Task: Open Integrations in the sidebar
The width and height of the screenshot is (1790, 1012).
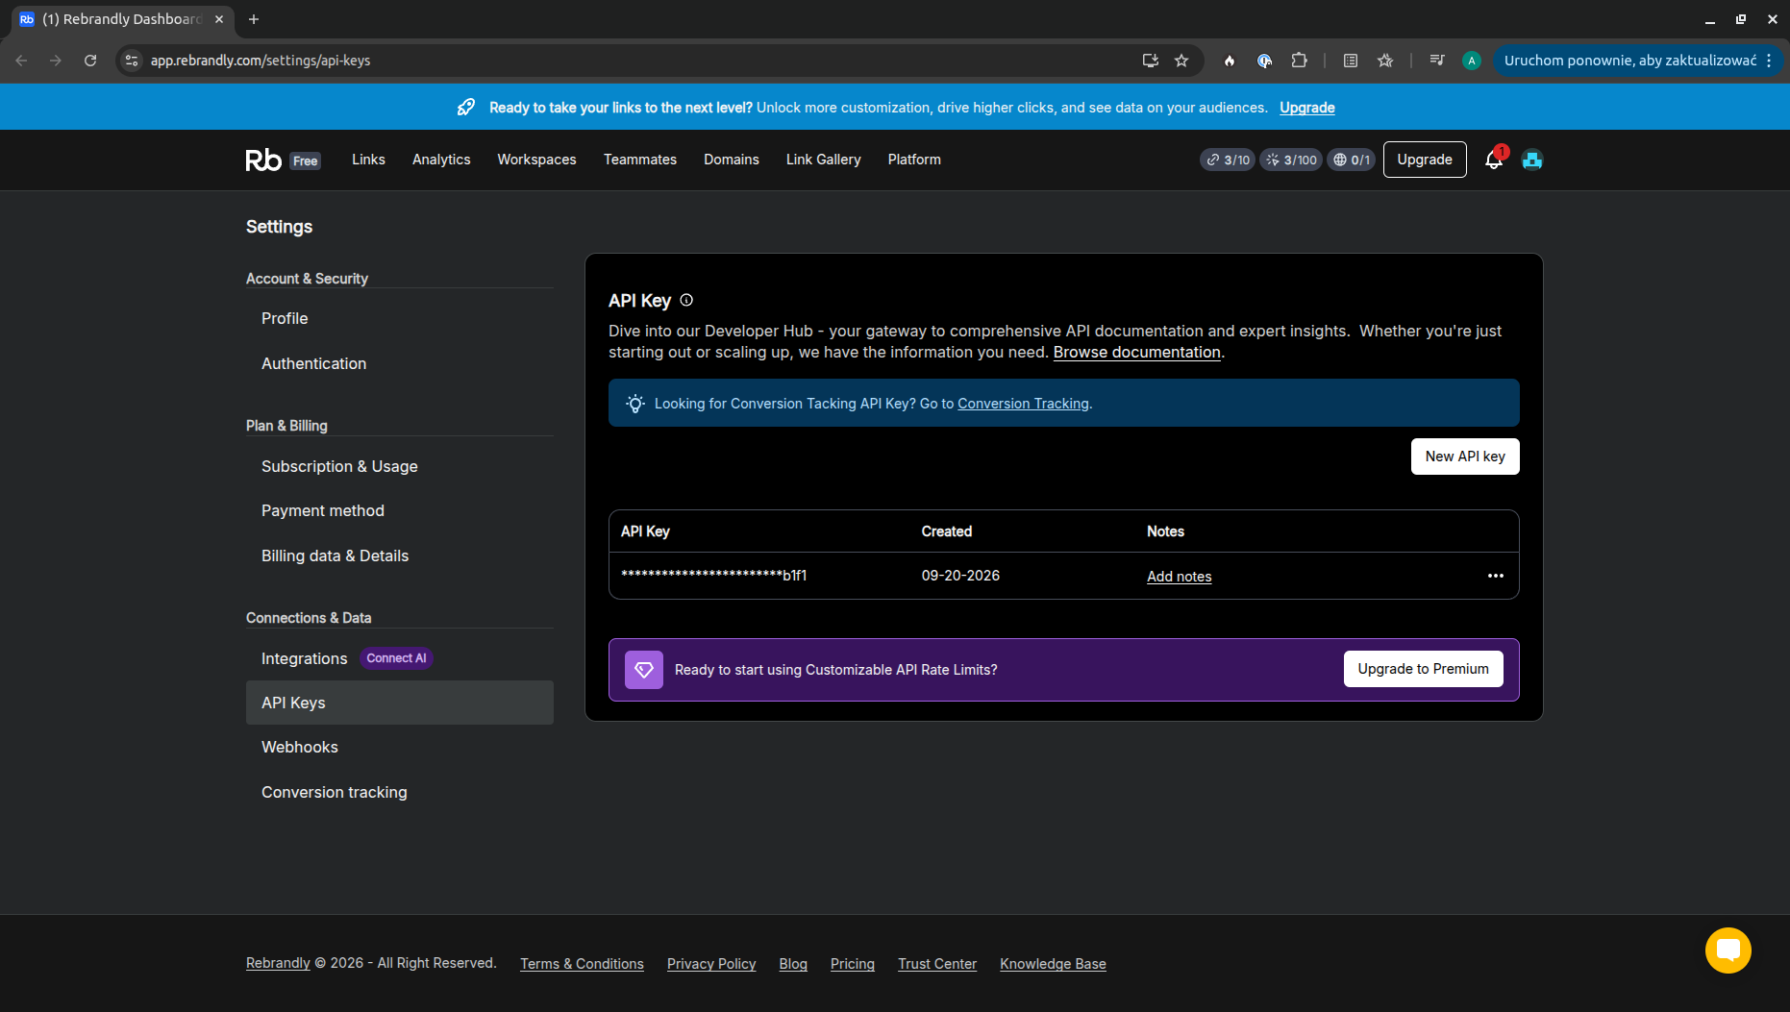Action: [400, 658]
